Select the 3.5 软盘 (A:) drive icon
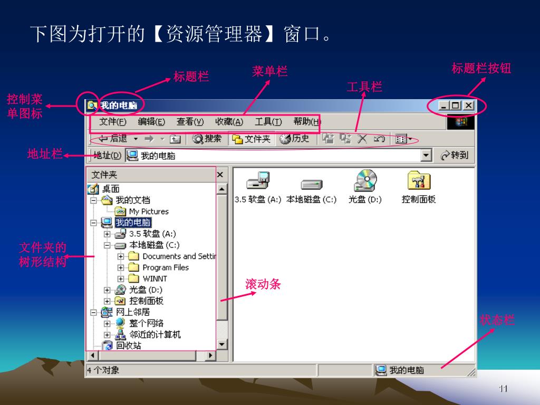This screenshot has height=405, width=540. (258, 188)
